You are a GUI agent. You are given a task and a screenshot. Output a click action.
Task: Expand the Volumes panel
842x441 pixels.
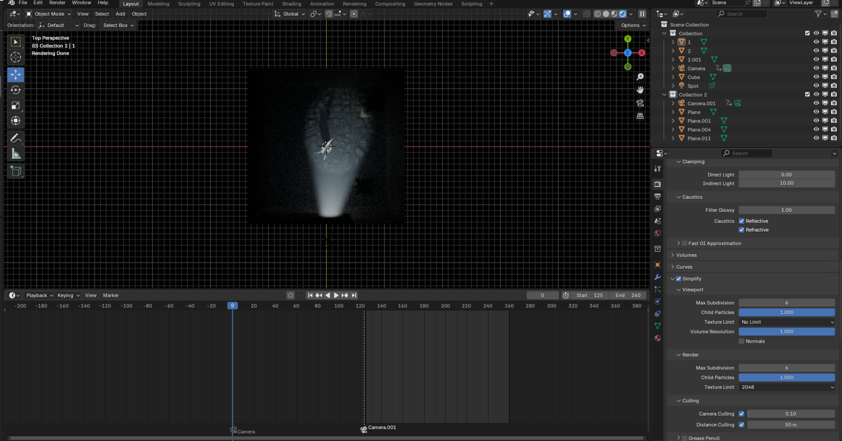686,255
